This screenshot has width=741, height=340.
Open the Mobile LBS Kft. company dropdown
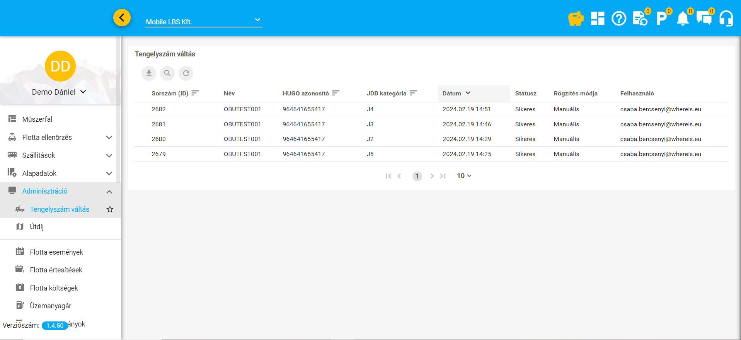(x=203, y=22)
